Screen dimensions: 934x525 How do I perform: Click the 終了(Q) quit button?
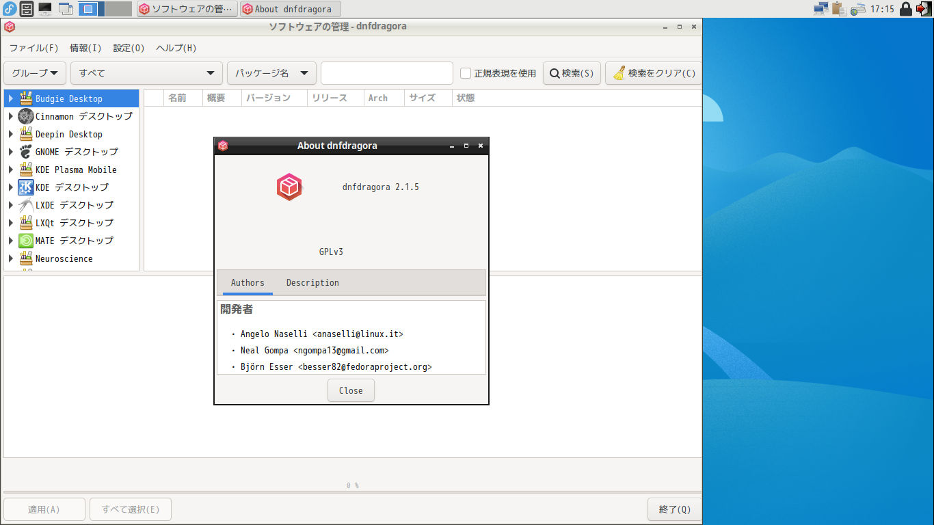click(675, 509)
